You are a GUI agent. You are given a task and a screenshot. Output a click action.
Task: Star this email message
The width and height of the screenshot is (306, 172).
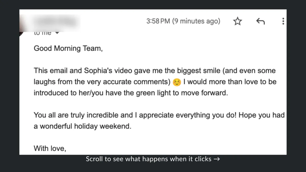(x=237, y=21)
